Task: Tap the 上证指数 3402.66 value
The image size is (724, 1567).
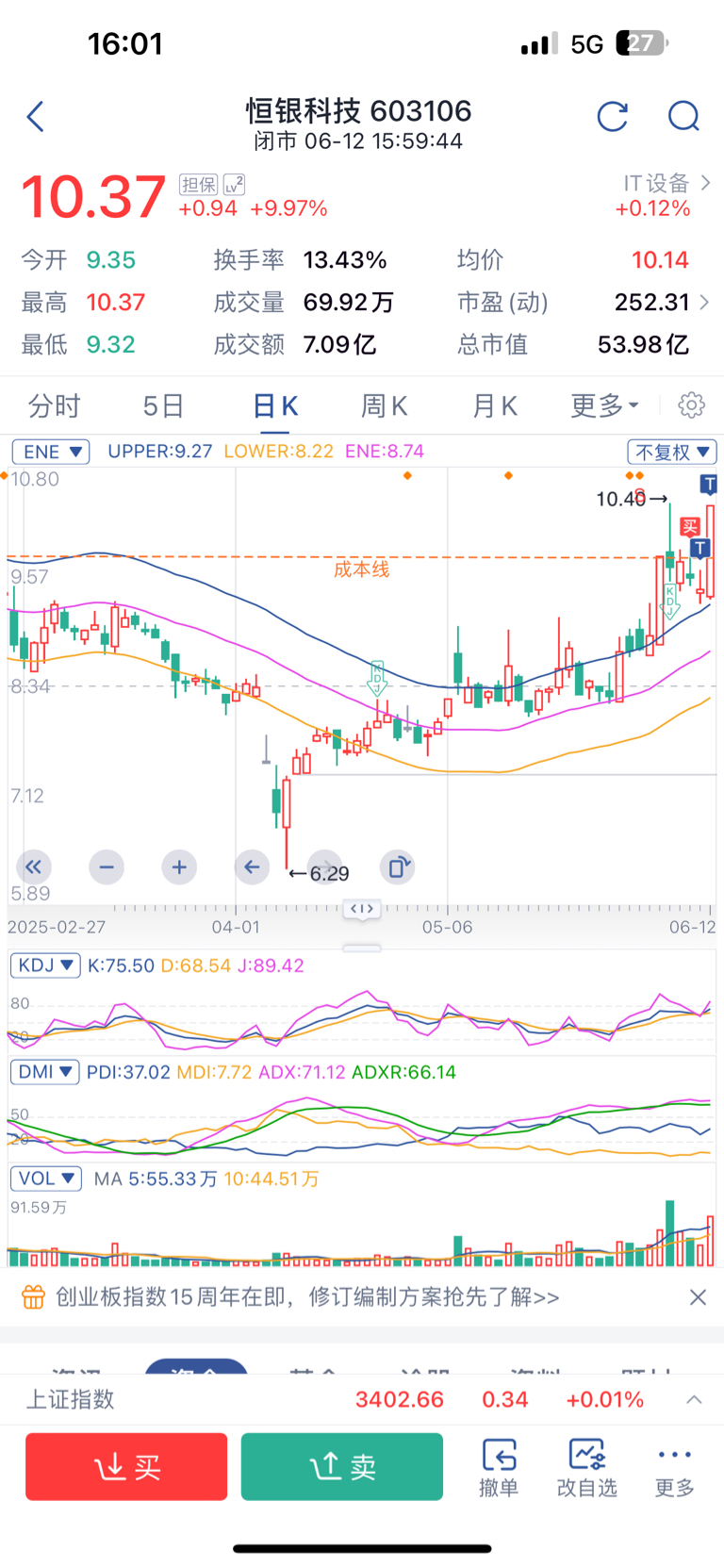Action: [x=400, y=1399]
